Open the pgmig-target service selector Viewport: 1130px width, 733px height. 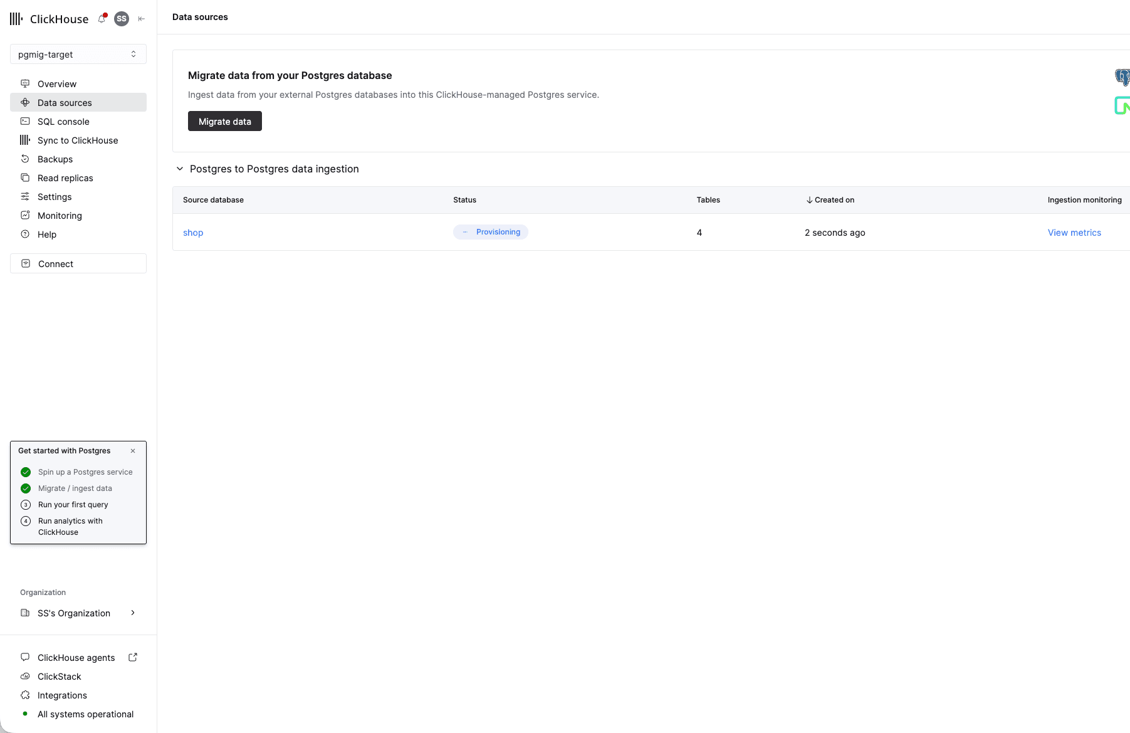pyautogui.click(x=78, y=54)
